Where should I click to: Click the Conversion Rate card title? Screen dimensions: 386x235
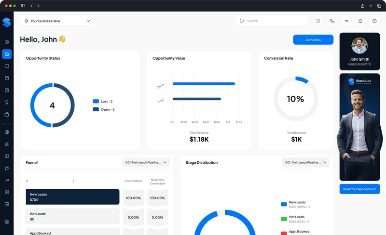278,58
